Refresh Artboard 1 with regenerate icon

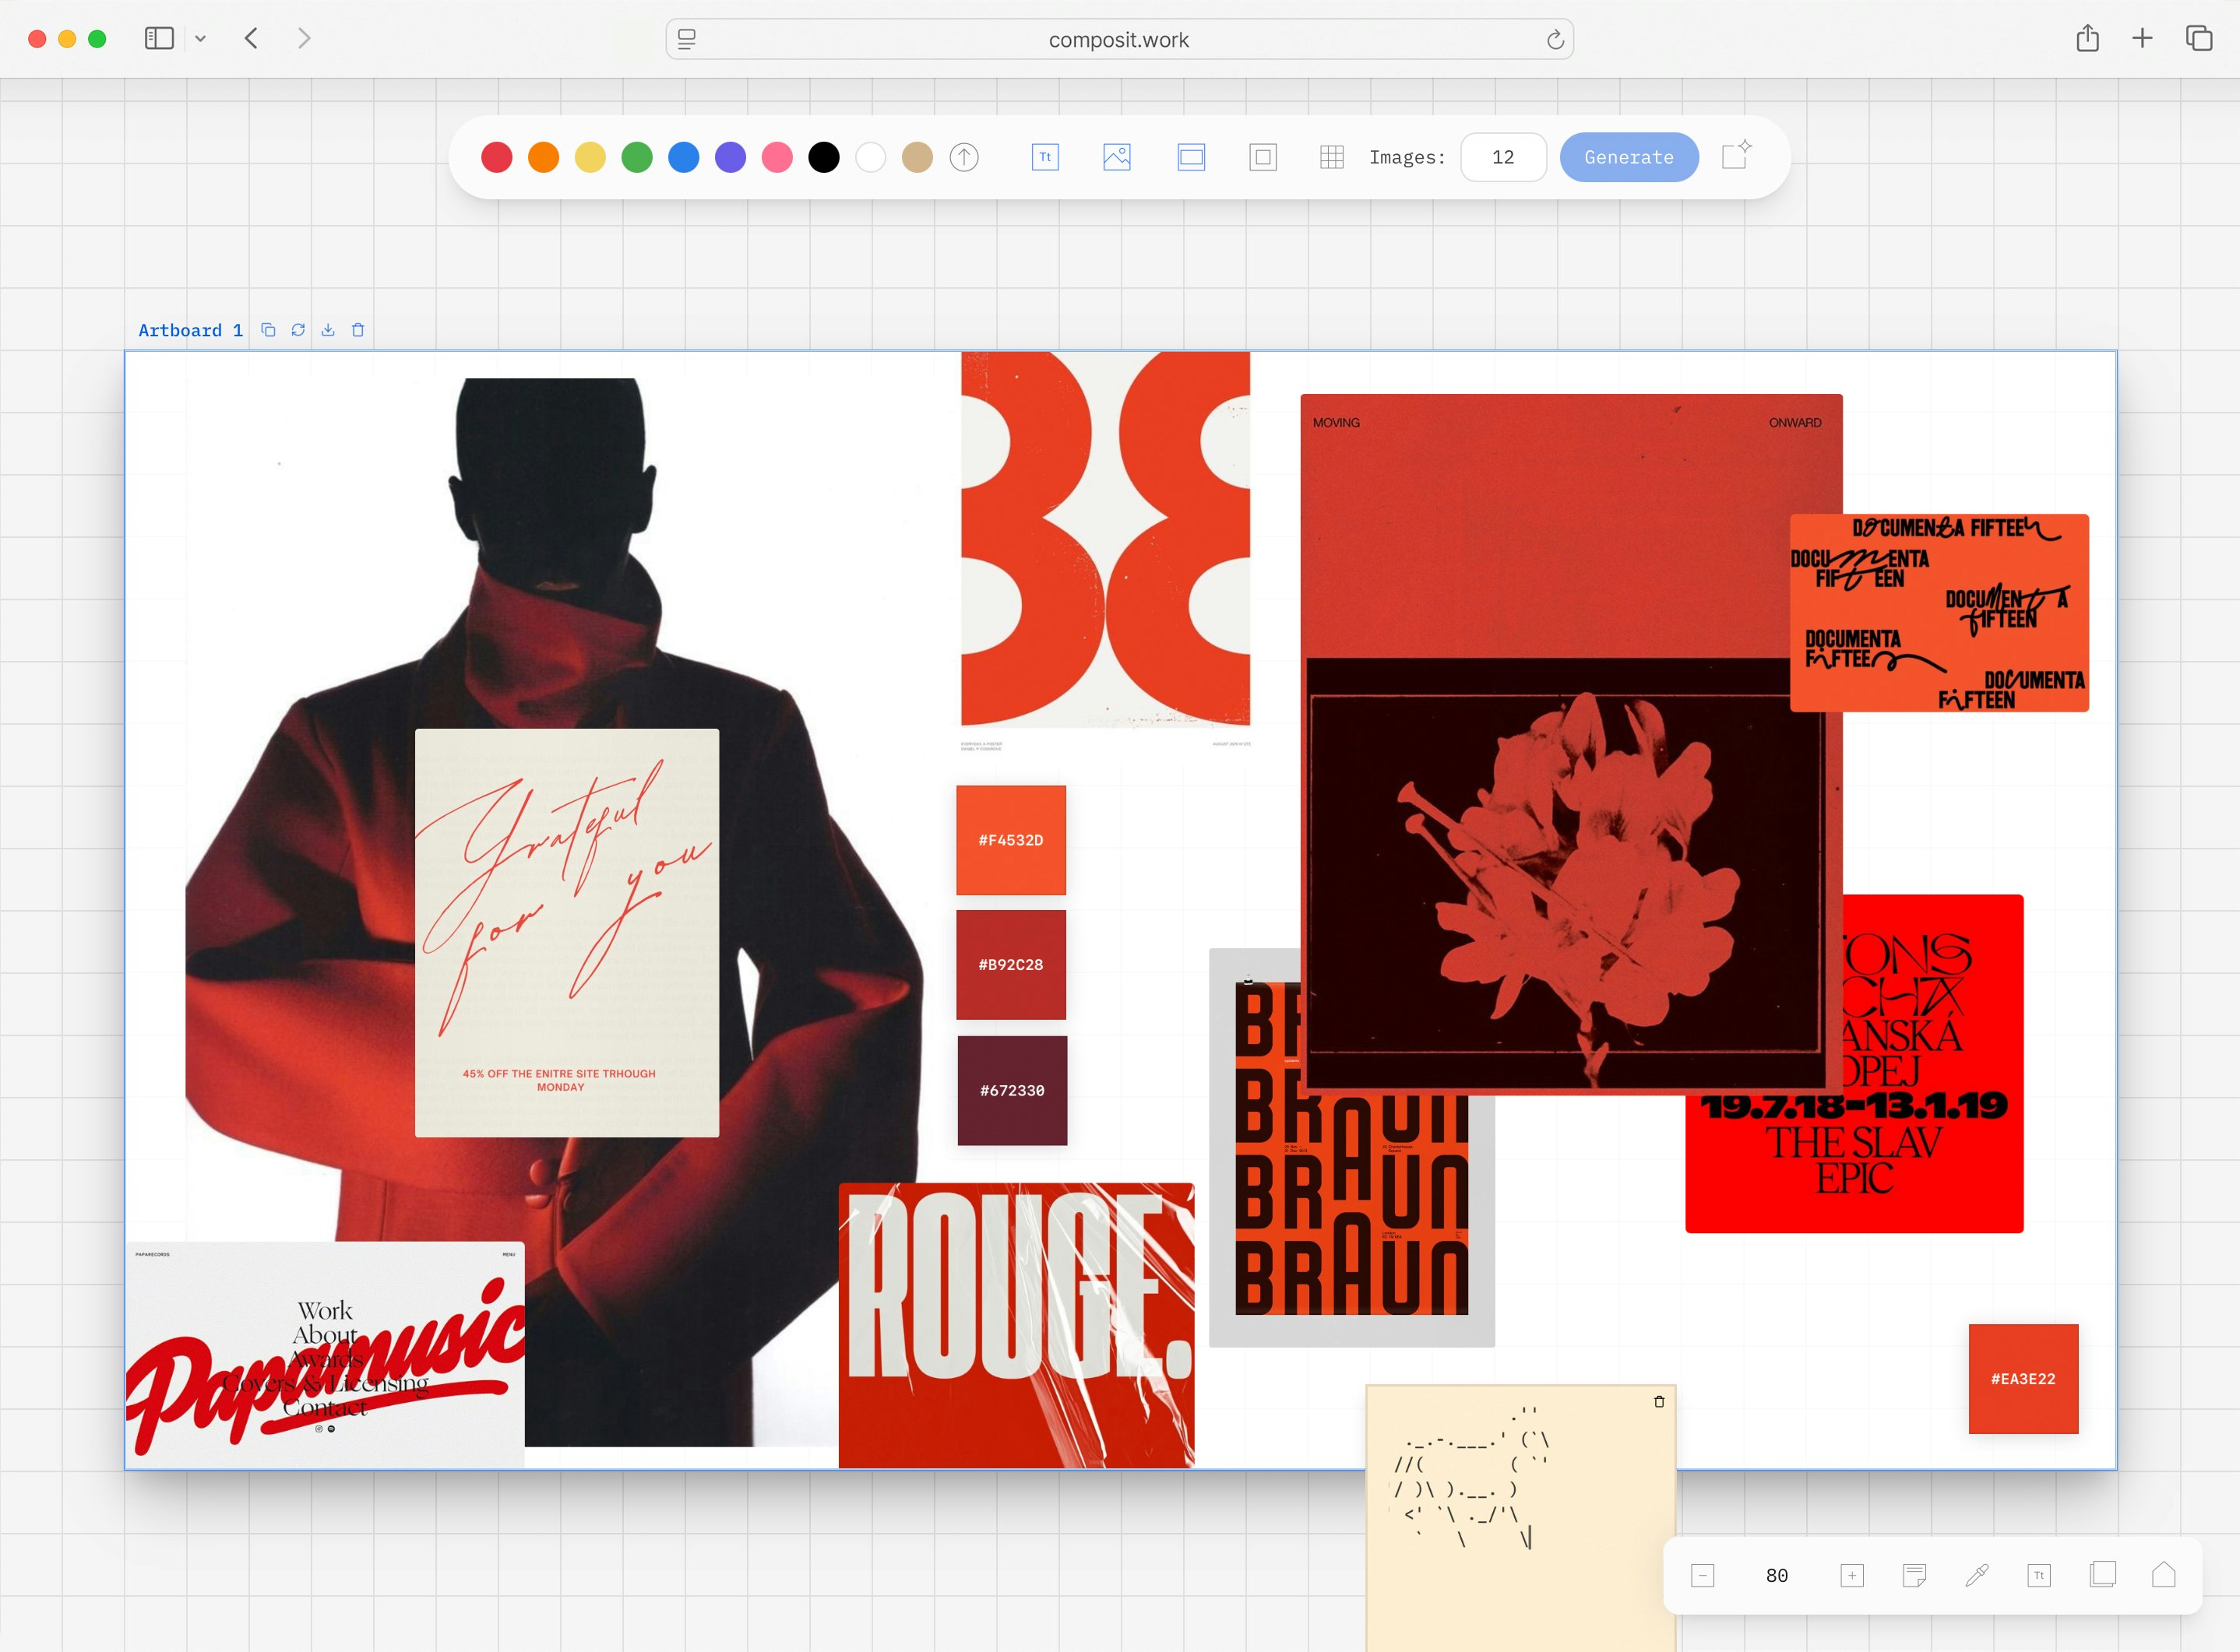click(x=298, y=330)
